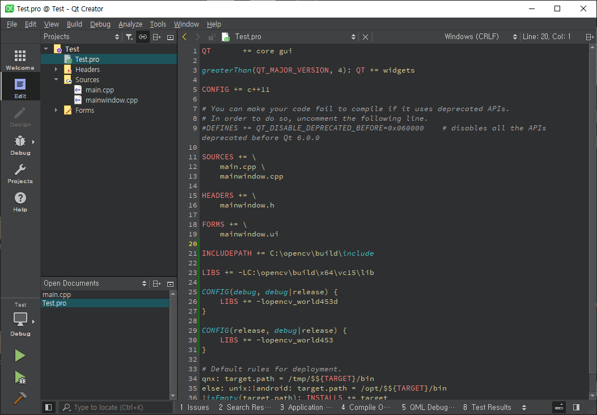
Task: Open output panes selector arrows in status bar
Action: (524, 408)
